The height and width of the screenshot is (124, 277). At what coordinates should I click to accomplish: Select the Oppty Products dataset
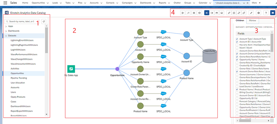[18, 97]
